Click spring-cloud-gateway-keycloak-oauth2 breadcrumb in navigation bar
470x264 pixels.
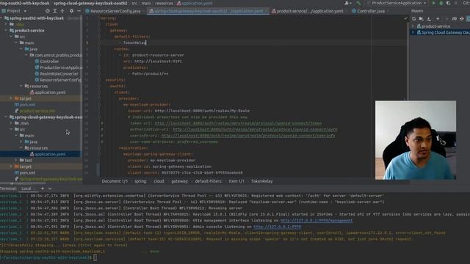90,3
